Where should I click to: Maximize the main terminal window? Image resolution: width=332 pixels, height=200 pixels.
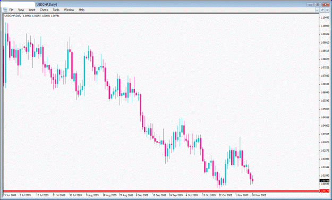tap(318, 4)
